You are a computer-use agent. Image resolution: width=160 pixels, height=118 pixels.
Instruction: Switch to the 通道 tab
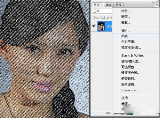click(x=109, y=5)
